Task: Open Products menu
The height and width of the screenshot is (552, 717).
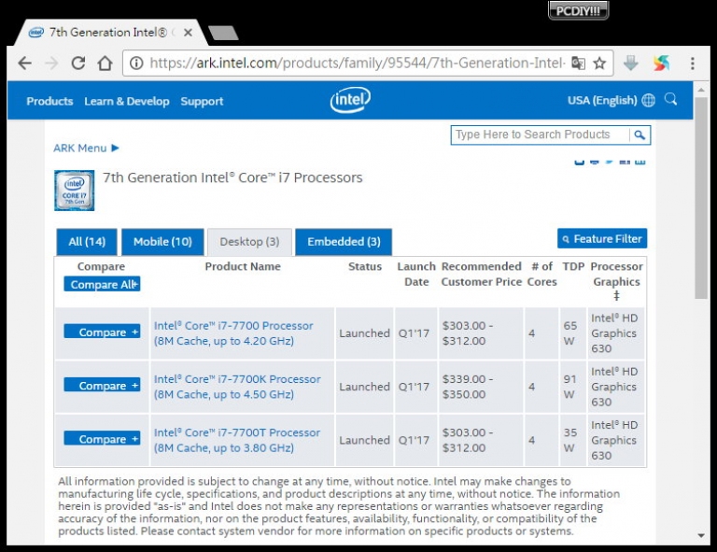Action: click(x=49, y=101)
